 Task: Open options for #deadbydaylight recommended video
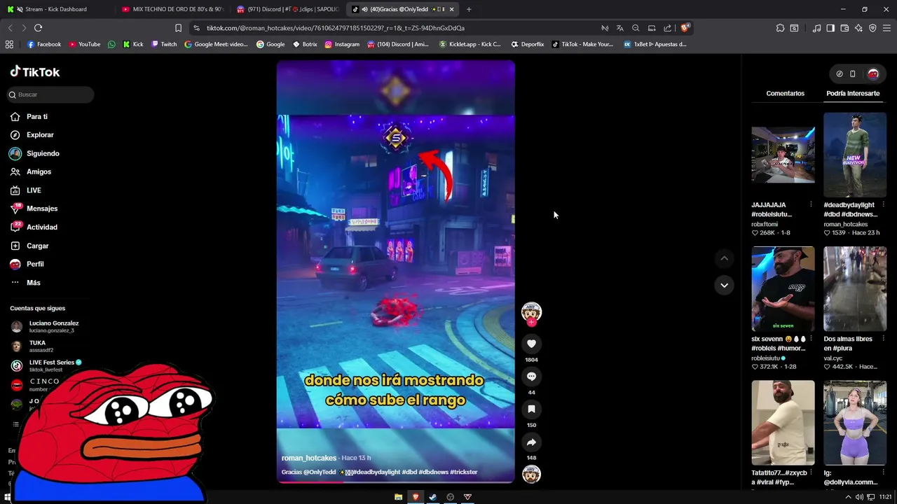coord(883,205)
